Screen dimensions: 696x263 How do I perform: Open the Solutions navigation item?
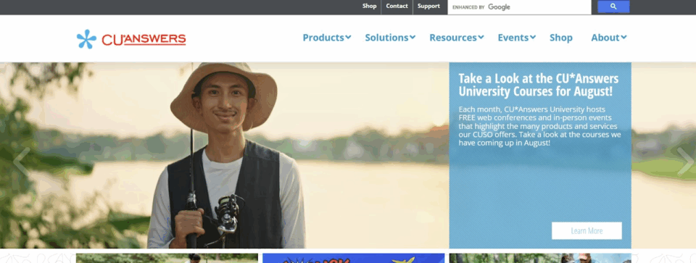(x=386, y=38)
